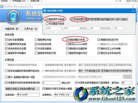Click the 注册名称 field containing Microsoft
Viewport: 138px width, 103px height.
(28, 94)
